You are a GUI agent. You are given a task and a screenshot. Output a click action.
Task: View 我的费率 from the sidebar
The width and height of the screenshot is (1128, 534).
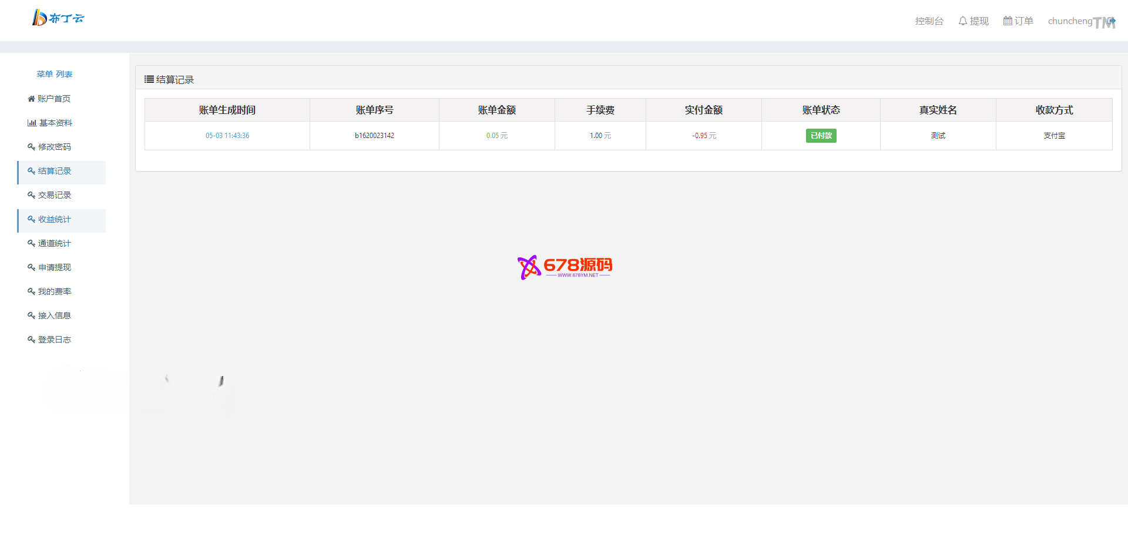coord(55,291)
